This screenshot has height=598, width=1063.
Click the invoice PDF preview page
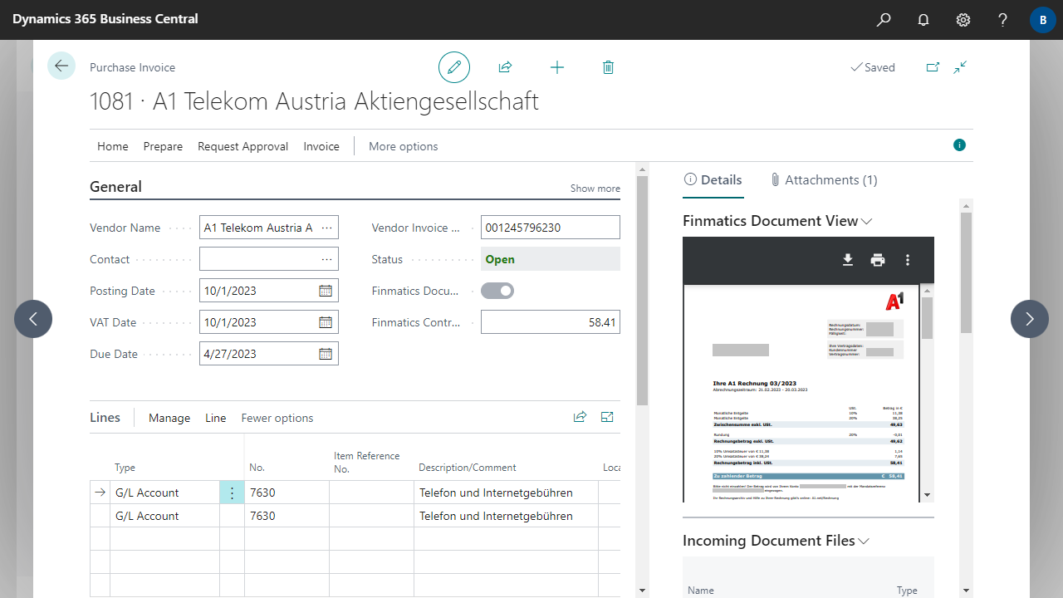tap(801, 394)
